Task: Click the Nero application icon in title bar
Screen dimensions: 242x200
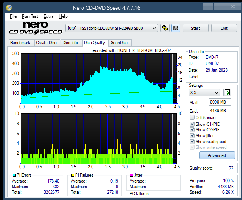Action: click(x=9, y=7)
